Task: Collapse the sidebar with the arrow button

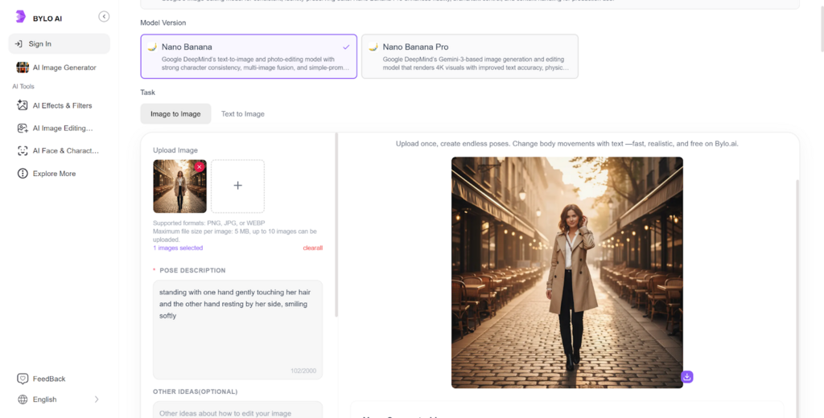Action: 104,17
